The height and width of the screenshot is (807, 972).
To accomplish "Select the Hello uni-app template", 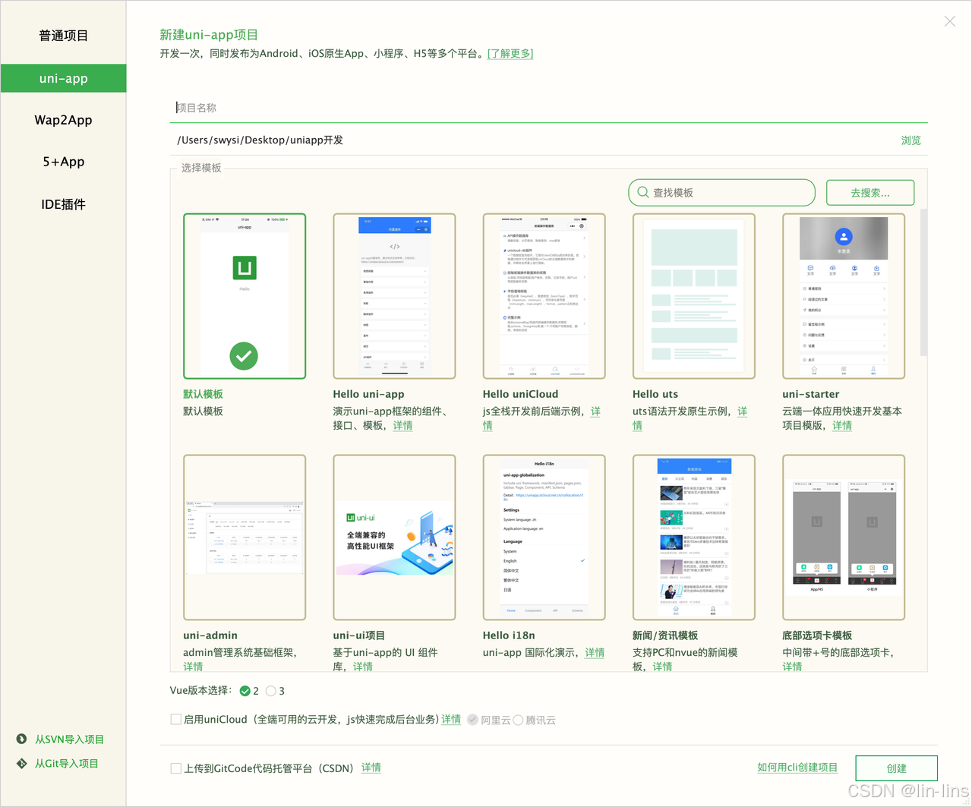I will tap(394, 296).
